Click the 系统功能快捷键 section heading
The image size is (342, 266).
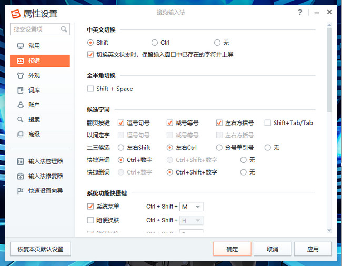tap(107, 193)
